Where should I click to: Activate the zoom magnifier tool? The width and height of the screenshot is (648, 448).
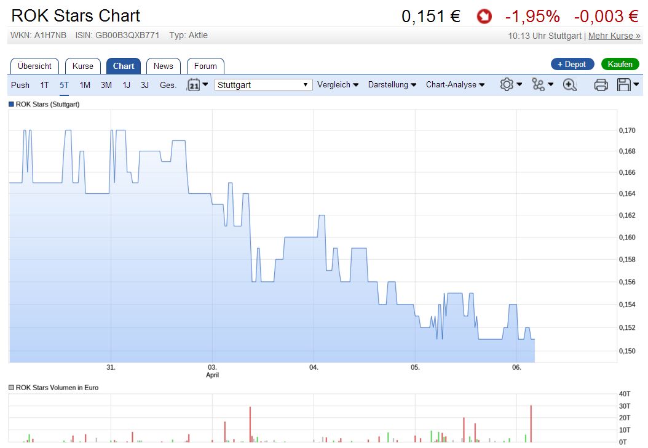569,85
